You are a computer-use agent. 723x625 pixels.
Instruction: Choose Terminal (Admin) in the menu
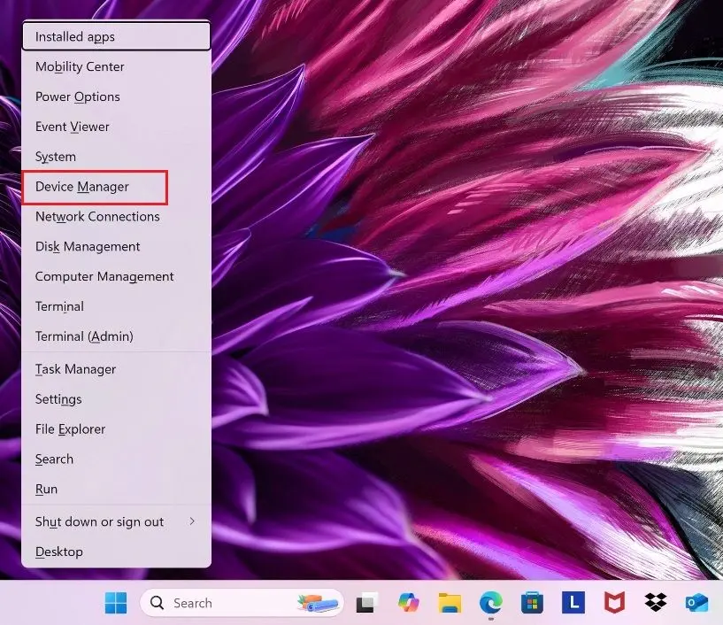pos(84,336)
